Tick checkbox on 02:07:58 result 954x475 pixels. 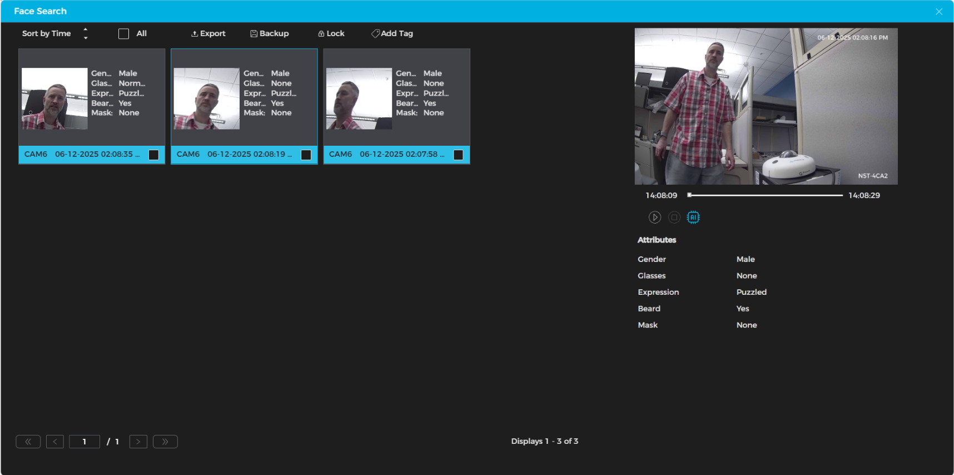click(458, 155)
